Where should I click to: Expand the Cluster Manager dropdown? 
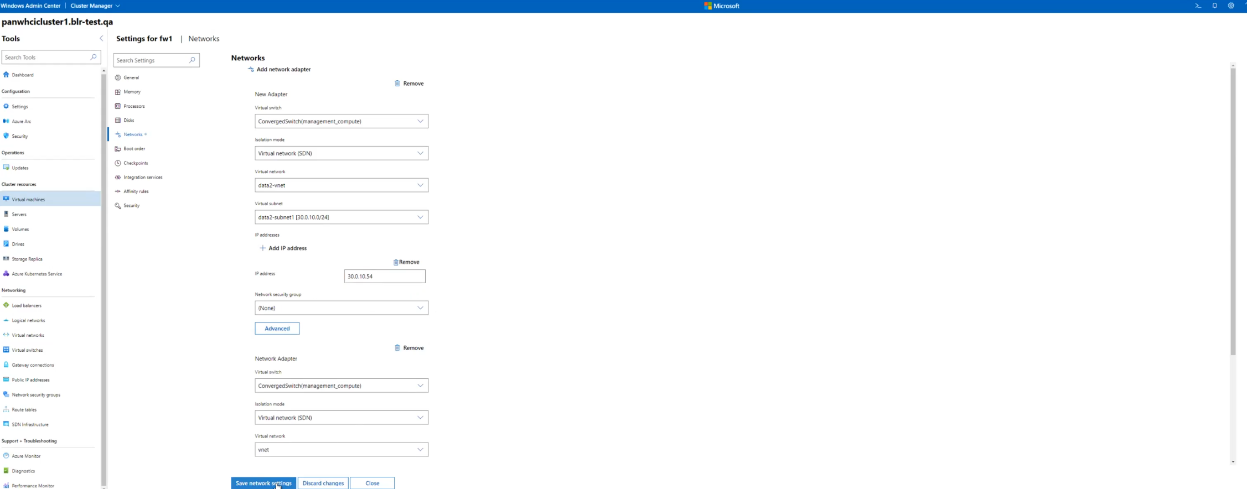95,6
